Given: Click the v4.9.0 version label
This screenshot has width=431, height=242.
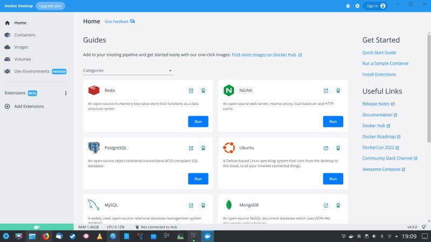Looking at the screenshot, I should [x=412, y=227].
